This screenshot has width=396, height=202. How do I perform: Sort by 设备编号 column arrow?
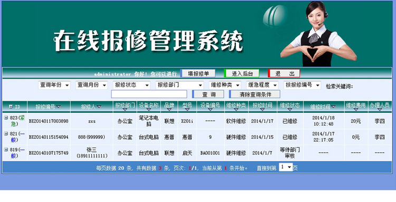coord(210,110)
